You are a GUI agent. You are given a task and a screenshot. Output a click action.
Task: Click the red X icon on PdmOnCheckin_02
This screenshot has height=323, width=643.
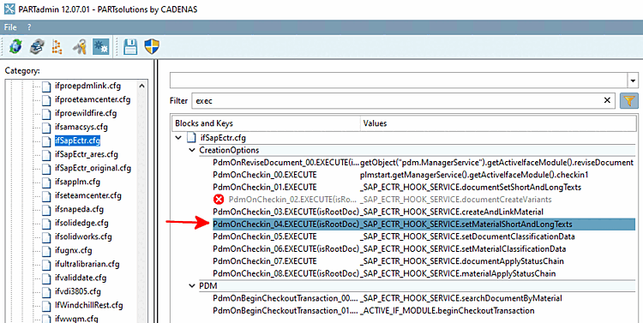219,200
